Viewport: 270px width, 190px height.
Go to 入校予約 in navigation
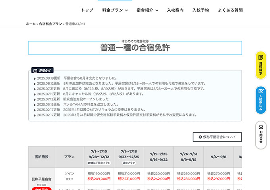[201, 10]
